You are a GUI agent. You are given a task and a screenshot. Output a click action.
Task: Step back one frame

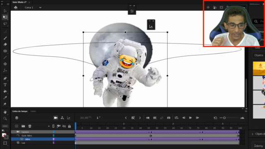183,118
